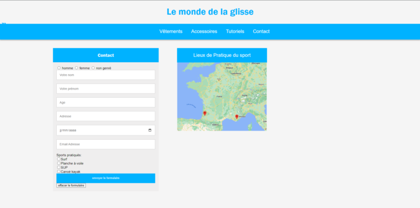
Task: Select the homme radio button
Action: [59, 68]
